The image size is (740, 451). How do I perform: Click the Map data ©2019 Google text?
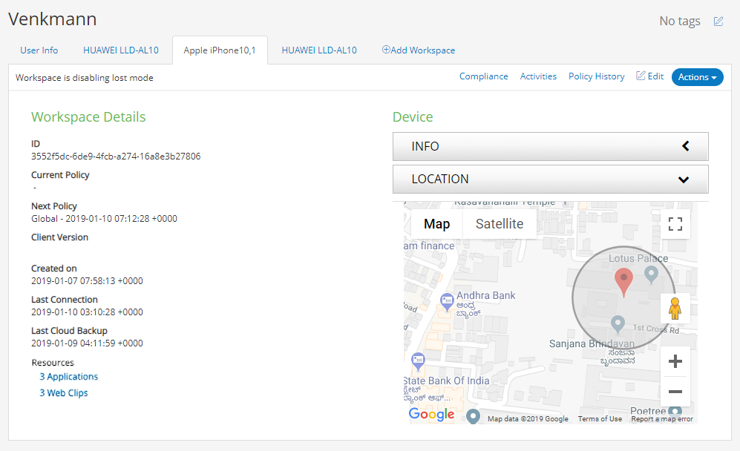[x=528, y=419]
